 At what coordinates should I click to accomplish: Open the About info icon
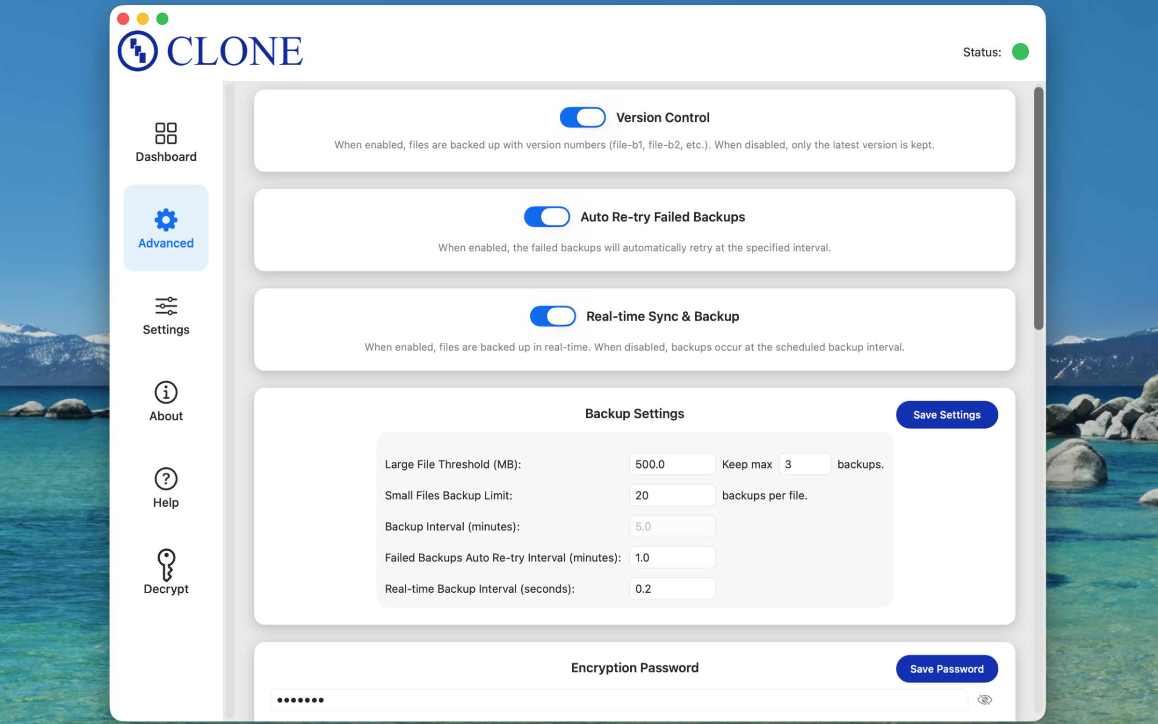(165, 392)
